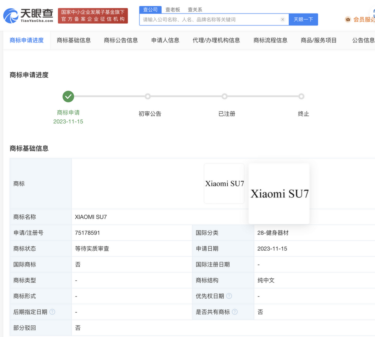
Task: Click the red 国家中小企业发展子基金 badge
Action: tap(93, 15)
